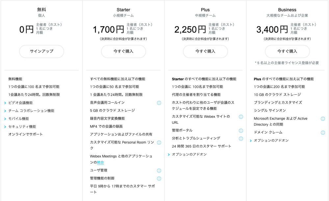Image resolution: width=329 pixels, height=201 pixels.
Task: Click info icon beside ユーザ管理
Action: pyautogui.click(x=159, y=171)
